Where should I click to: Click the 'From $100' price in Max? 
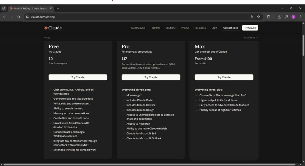203,59
